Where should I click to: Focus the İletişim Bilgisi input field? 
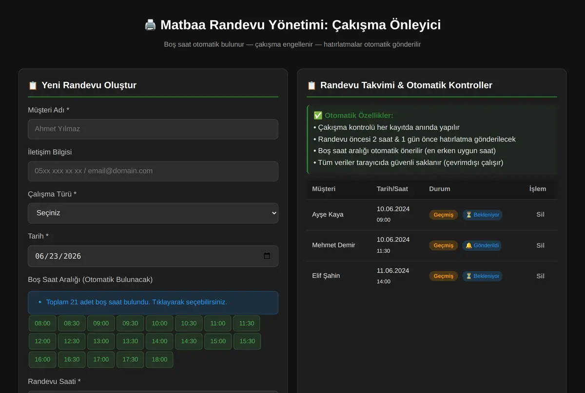click(153, 171)
